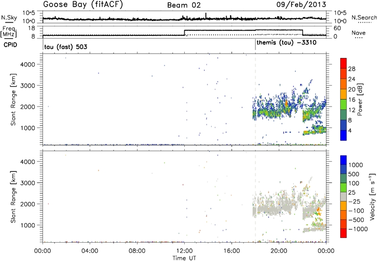The image size is (377, 261).
Task: Click the "12:00" time tick label
Action: pos(184,251)
